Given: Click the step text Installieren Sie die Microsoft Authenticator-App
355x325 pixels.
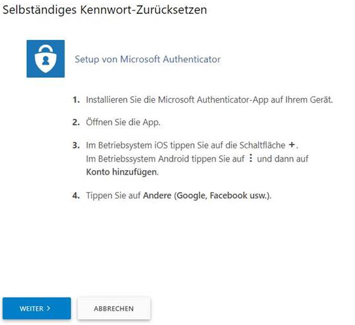Looking at the screenshot, I should 209,99.
